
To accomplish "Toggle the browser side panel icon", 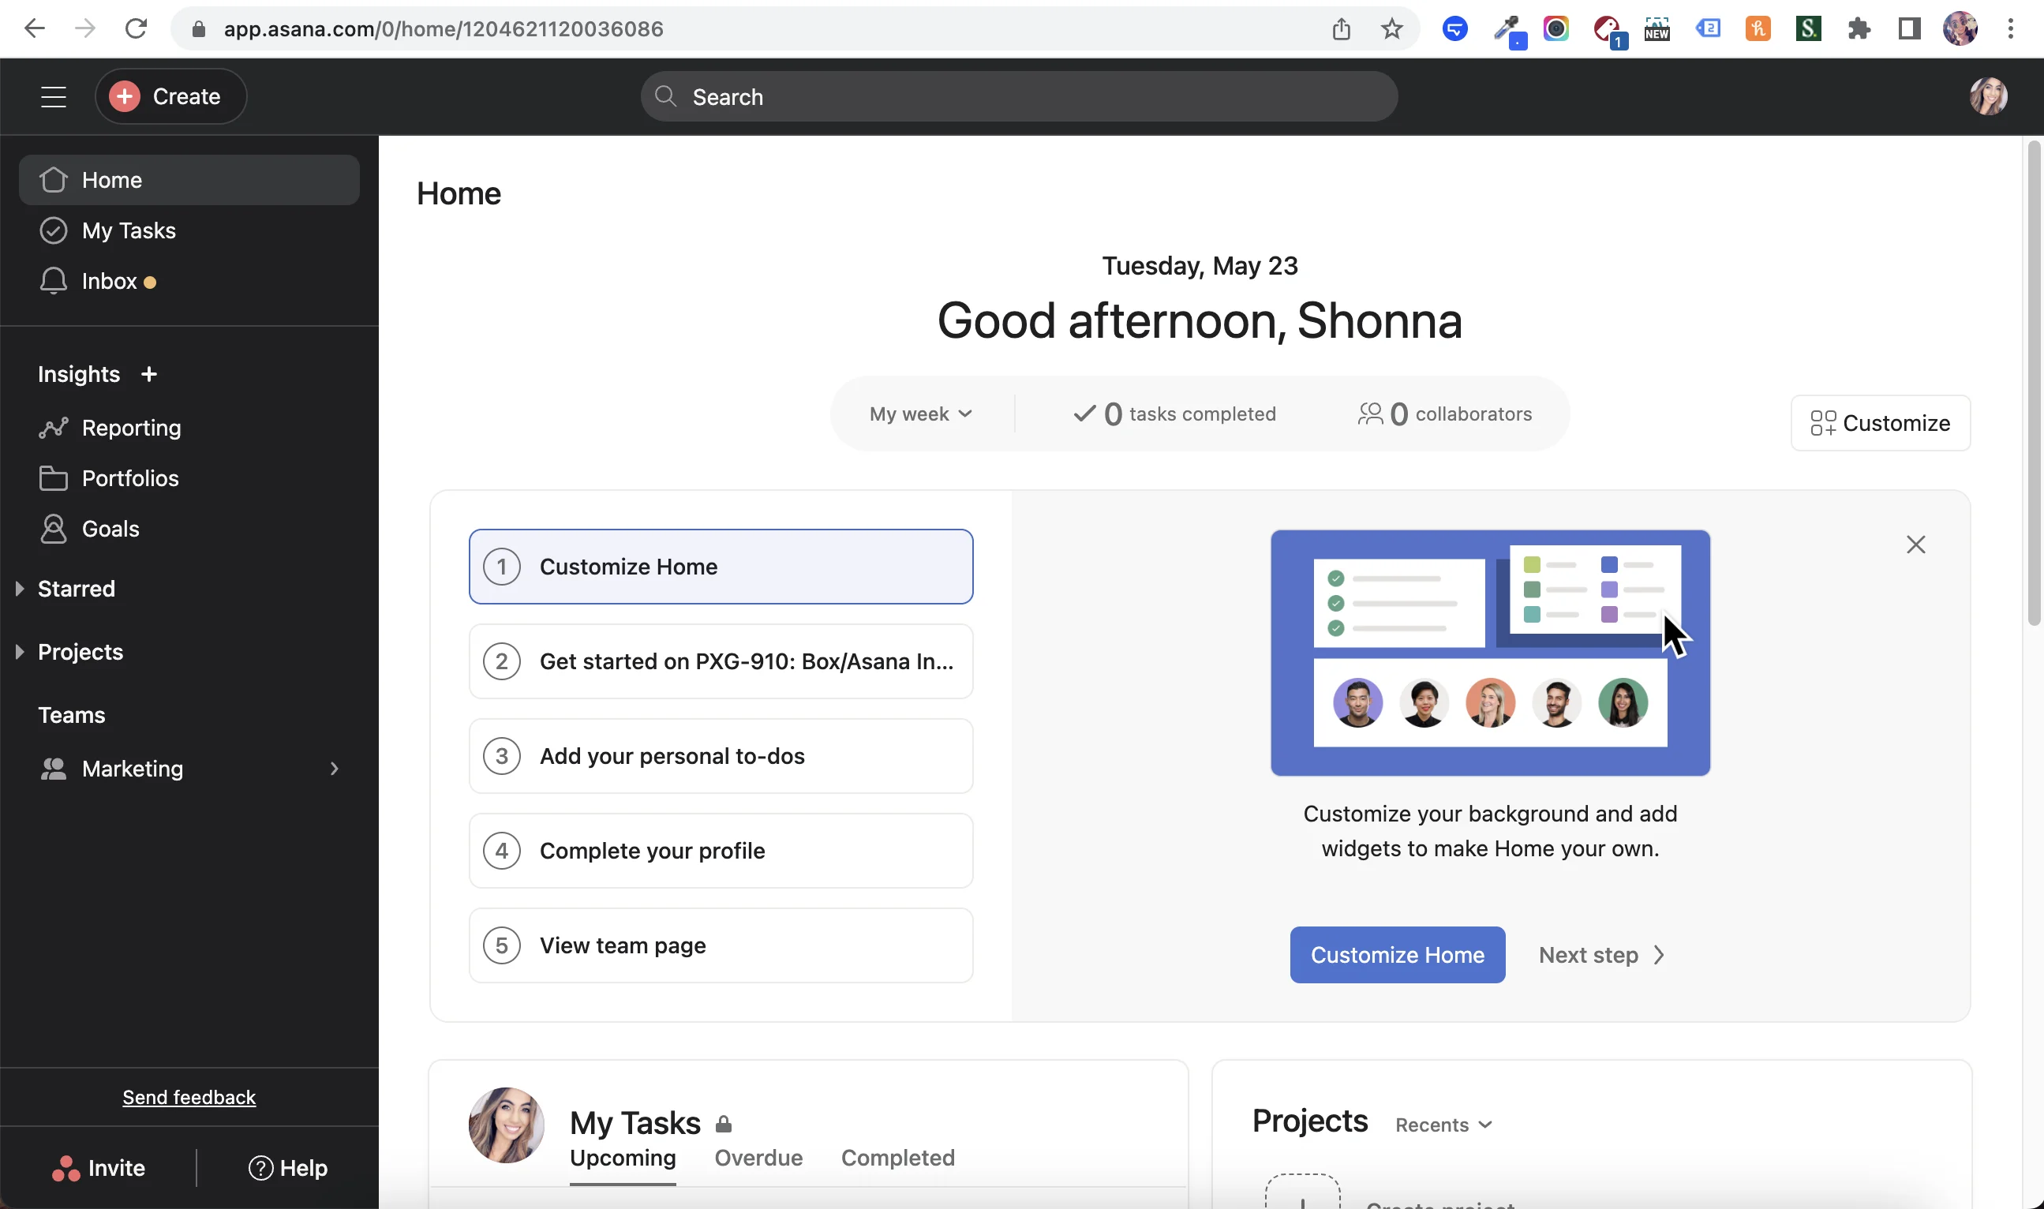I will (1910, 29).
